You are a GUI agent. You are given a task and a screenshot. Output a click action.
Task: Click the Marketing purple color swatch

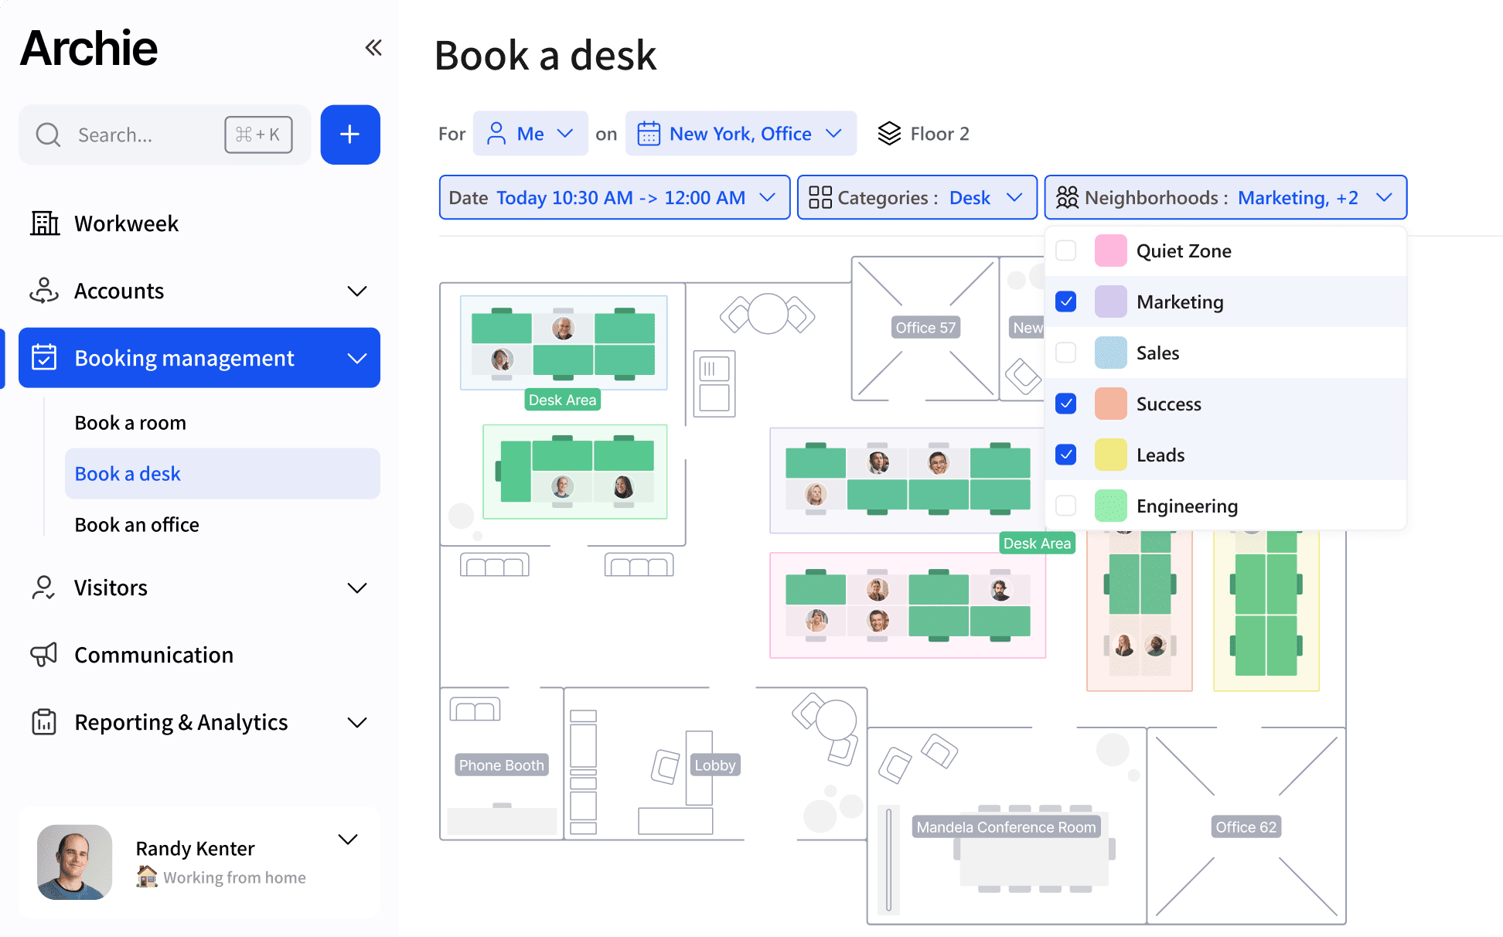click(x=1111, y=302)
